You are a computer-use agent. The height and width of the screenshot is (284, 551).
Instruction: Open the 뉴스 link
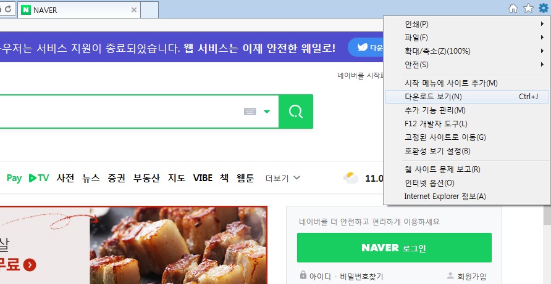[x=91, y=178]
